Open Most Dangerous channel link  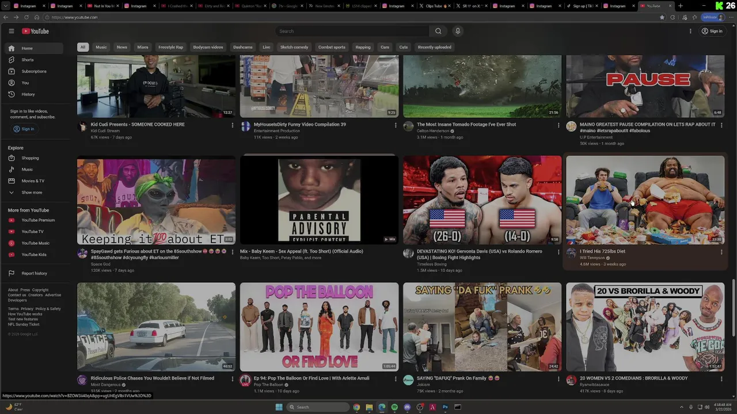pos(106,385)
